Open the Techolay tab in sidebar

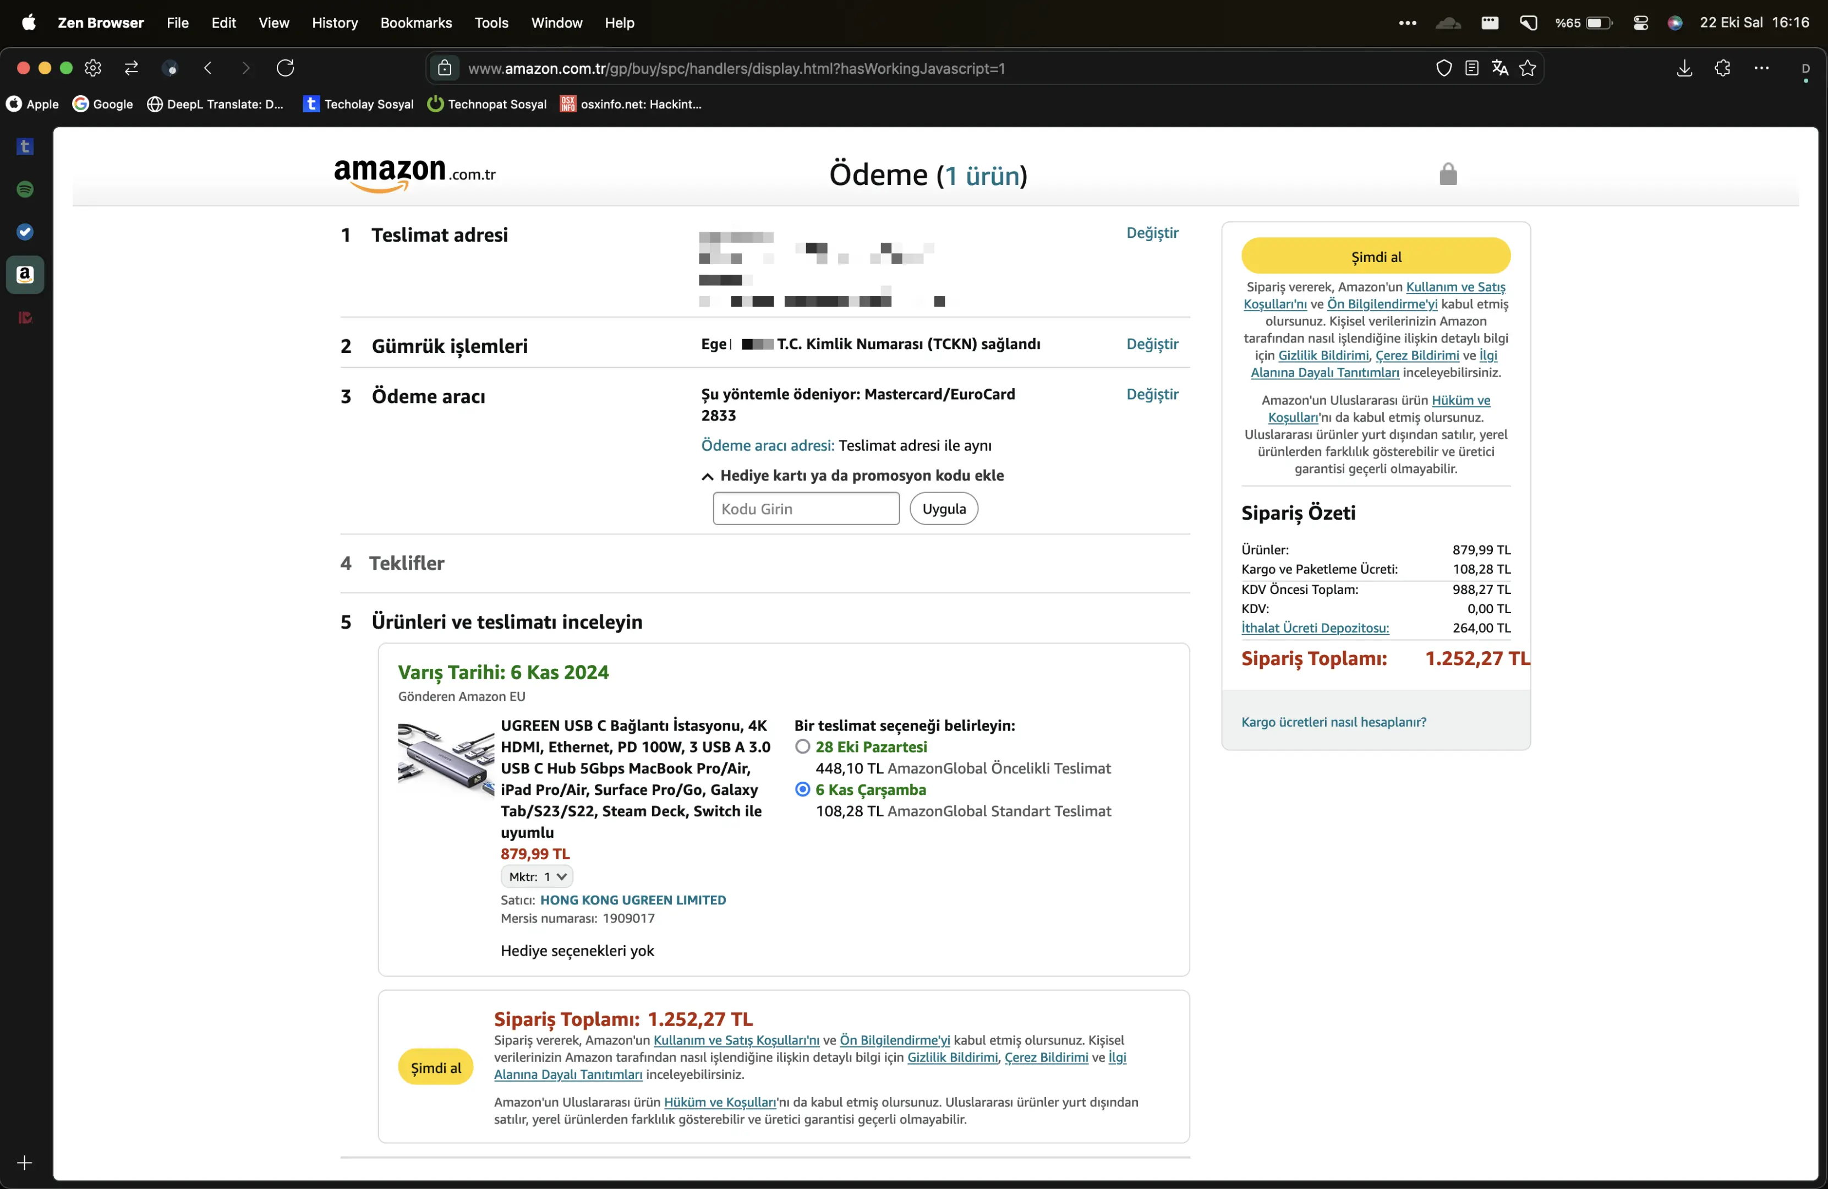25,147
